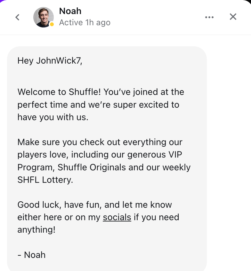Click the SHFL Lottery text
This screenshot has height=271, width=251.
(45, 180)
